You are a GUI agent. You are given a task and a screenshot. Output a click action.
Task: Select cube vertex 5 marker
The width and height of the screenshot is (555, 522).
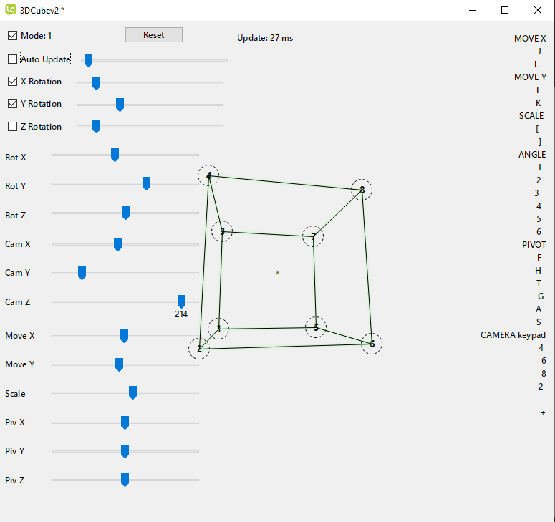tap(315, 327)
